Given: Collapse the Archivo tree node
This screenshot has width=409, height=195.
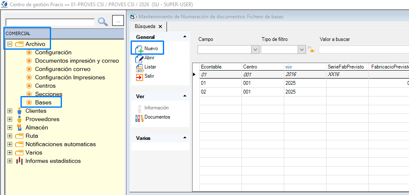Looking at the screenshot, I should coord(10,44).
